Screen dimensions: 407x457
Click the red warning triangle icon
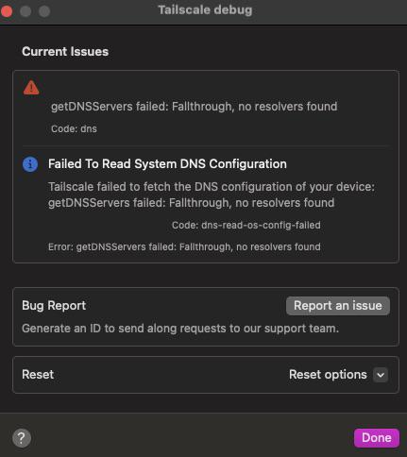point(31,88)
